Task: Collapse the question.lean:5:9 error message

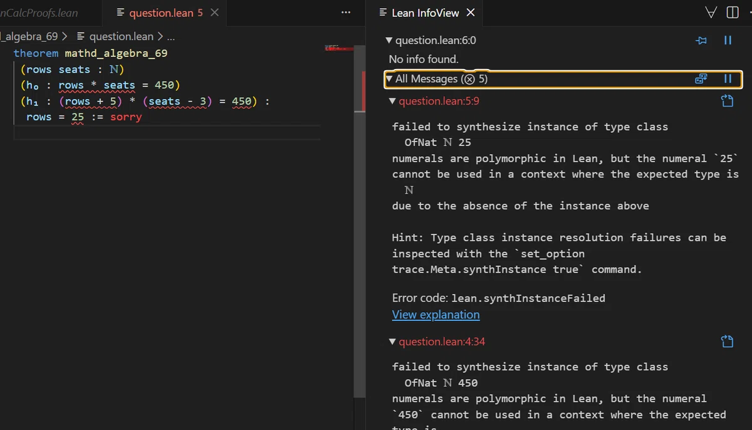Action: [393, 101]
